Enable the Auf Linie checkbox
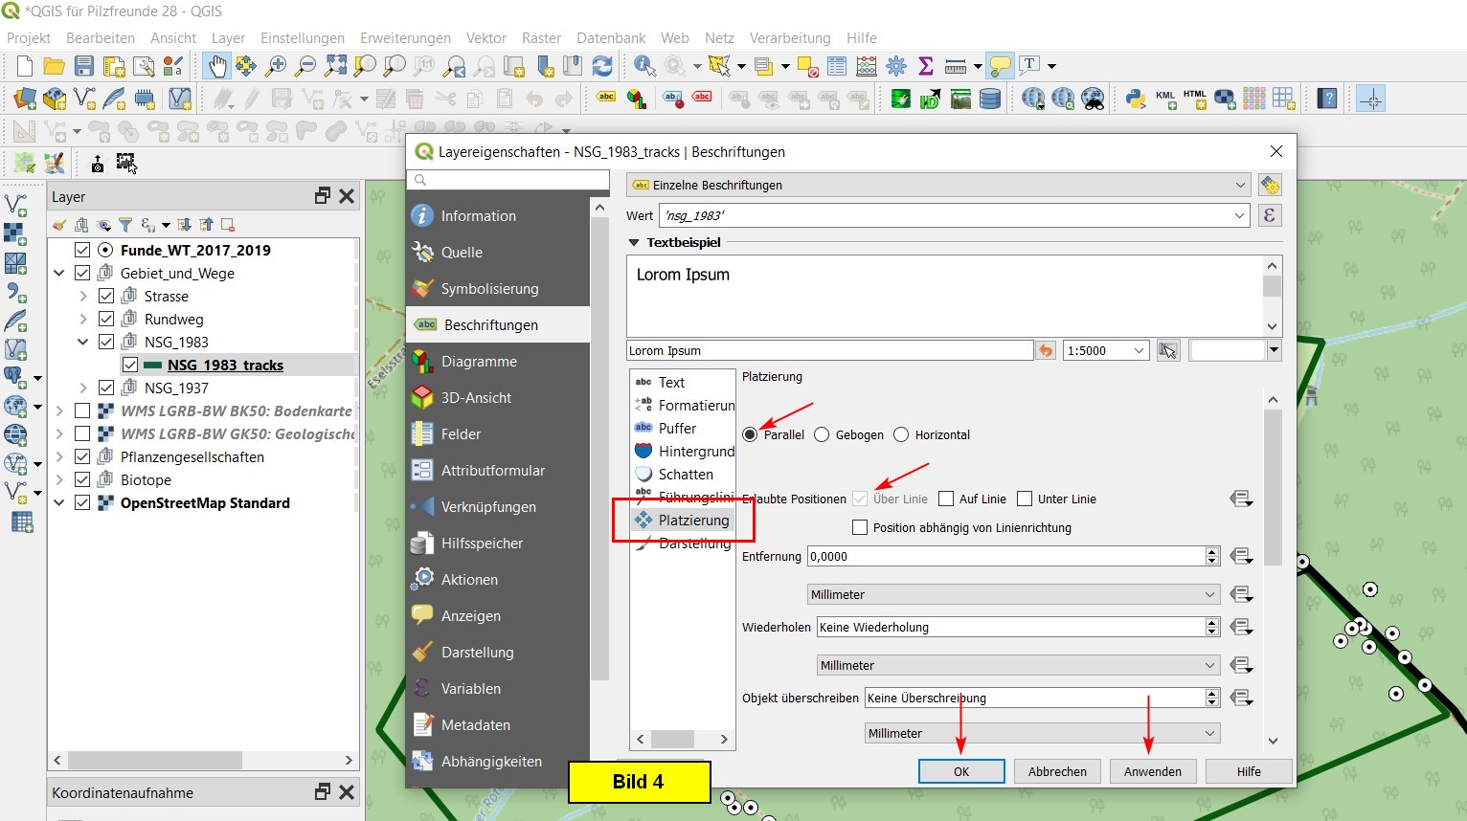The width and height of the screenshot is (1467, 821). [946, 499]
